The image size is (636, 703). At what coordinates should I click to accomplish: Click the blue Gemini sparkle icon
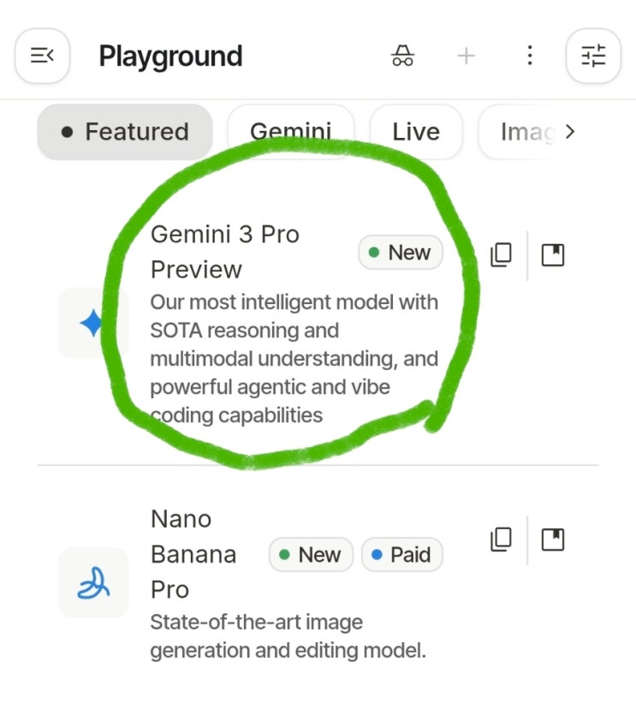[93, 323]
